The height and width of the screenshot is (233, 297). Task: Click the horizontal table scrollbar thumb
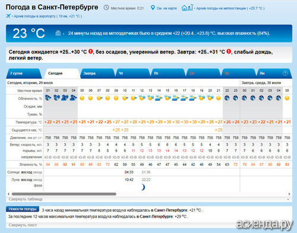[x=64, y=194]
